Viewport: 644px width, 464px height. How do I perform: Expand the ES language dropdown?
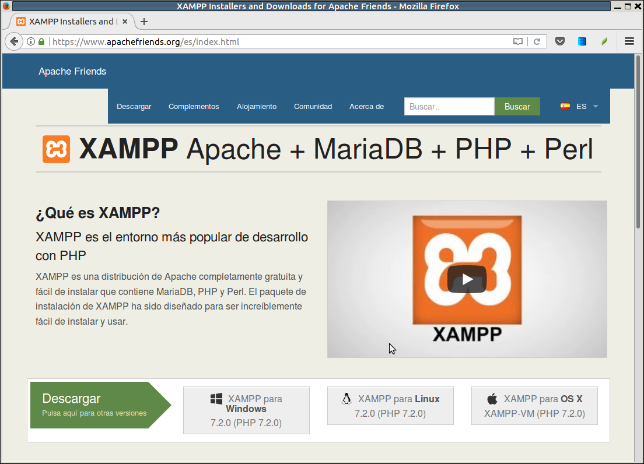pyautogui.click(x=580, y=106)
